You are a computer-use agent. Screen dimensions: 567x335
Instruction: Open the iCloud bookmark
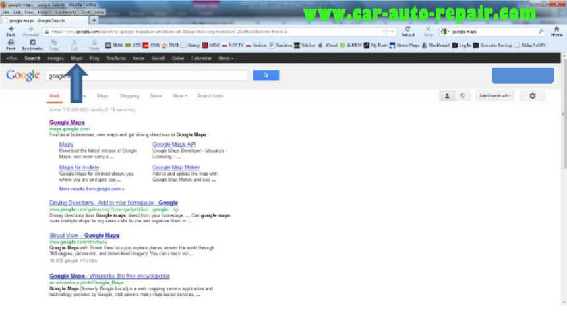pos(328,45)
